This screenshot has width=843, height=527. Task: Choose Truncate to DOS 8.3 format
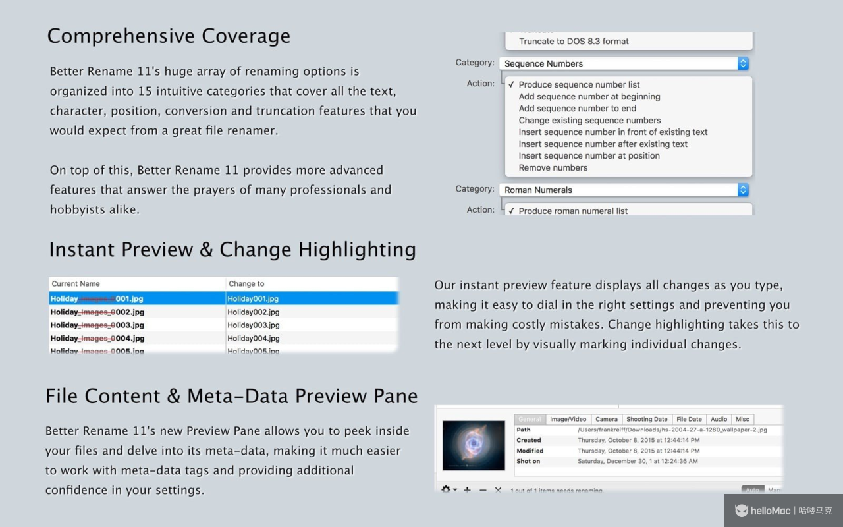(x=574, y=41)
